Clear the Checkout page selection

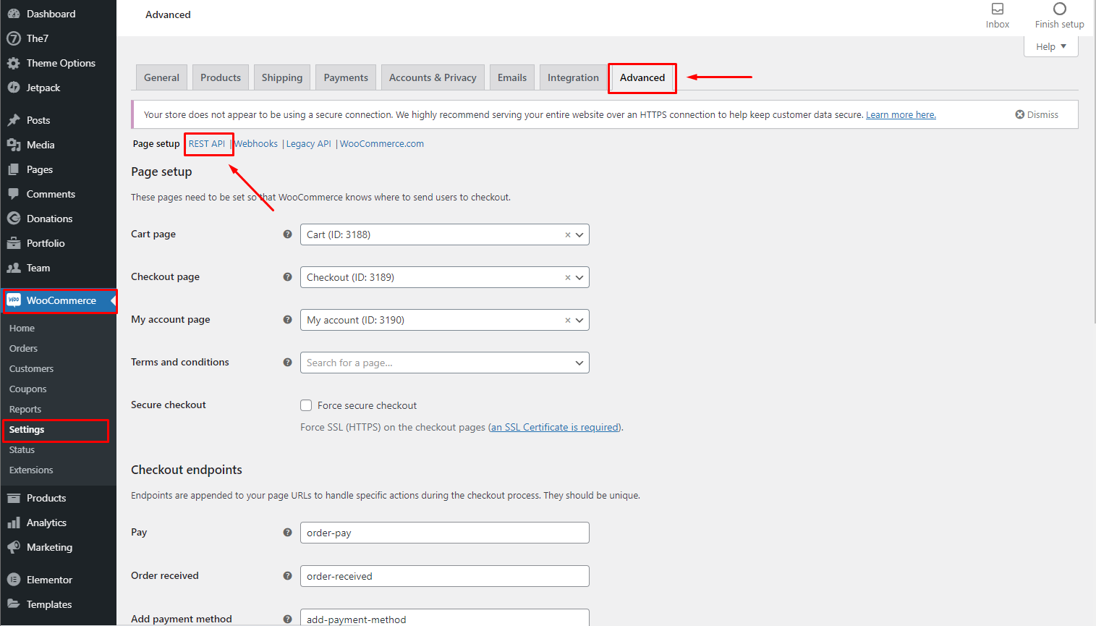click(568, 277)
